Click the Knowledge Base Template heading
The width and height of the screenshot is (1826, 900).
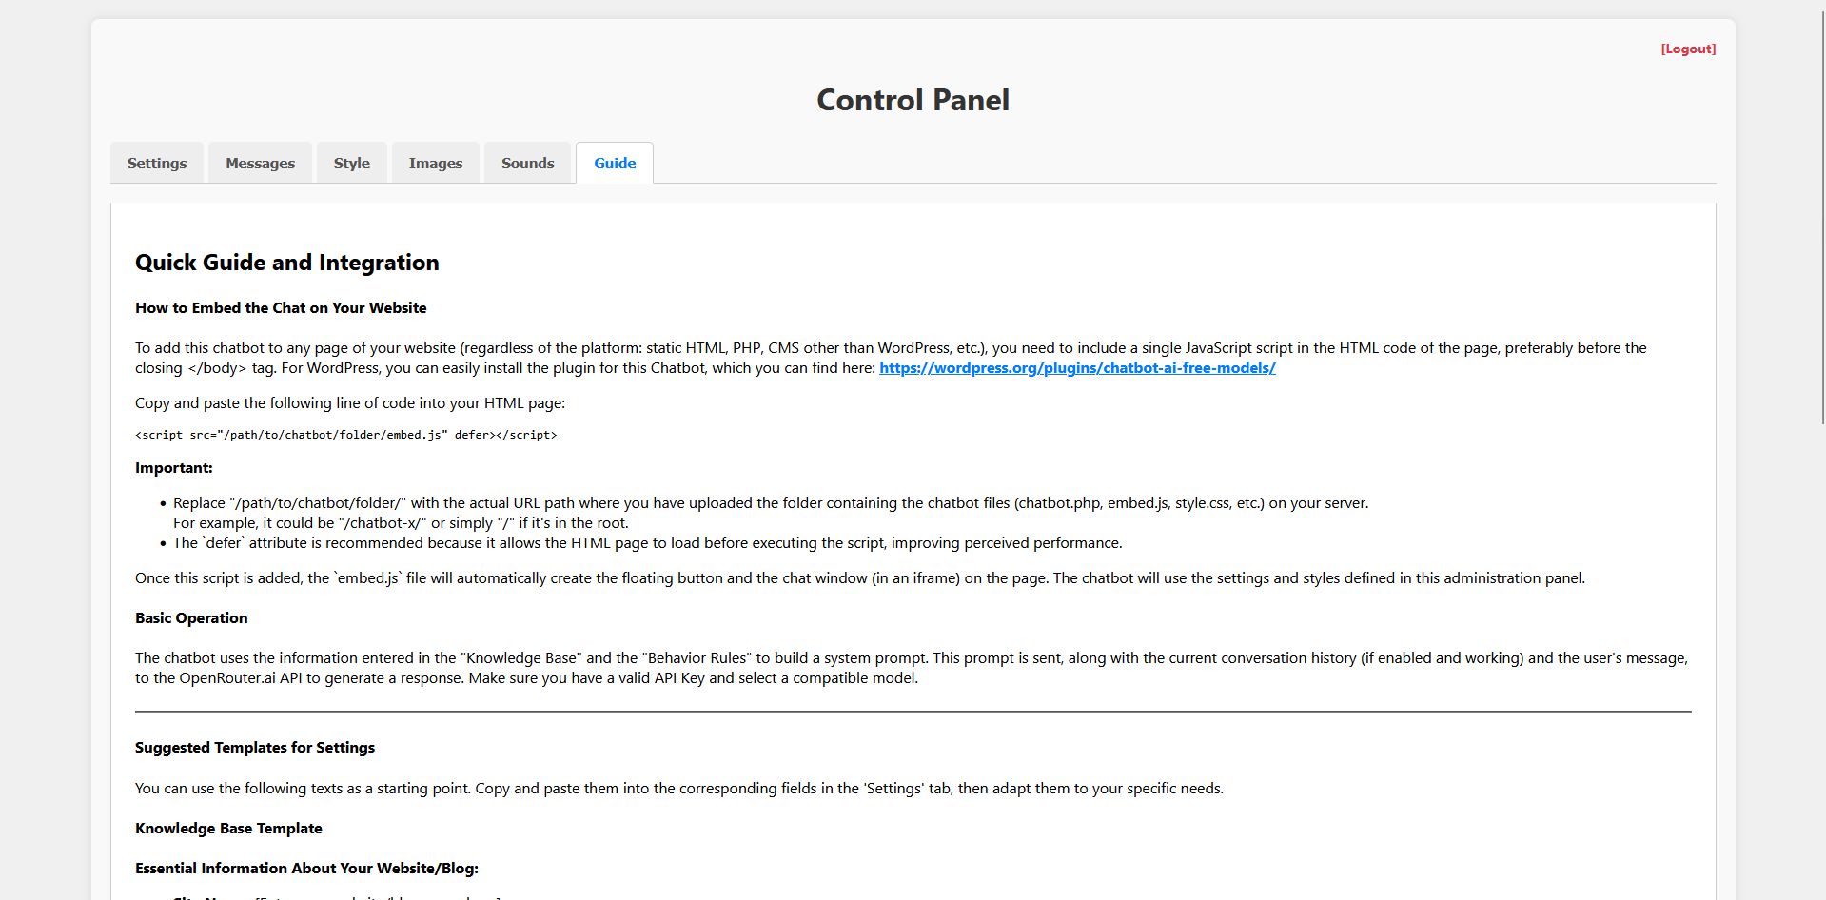point(228,829)
